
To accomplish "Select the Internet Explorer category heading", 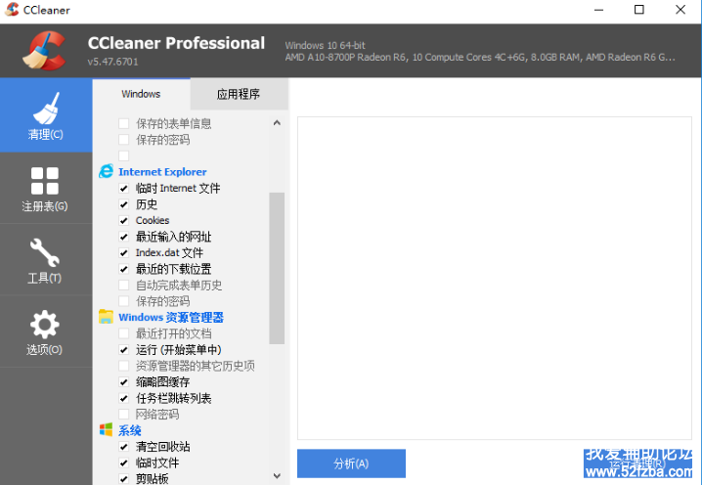I will (162, 172).
